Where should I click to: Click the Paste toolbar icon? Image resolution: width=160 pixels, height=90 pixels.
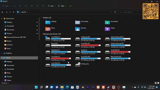tap(26, 6)
